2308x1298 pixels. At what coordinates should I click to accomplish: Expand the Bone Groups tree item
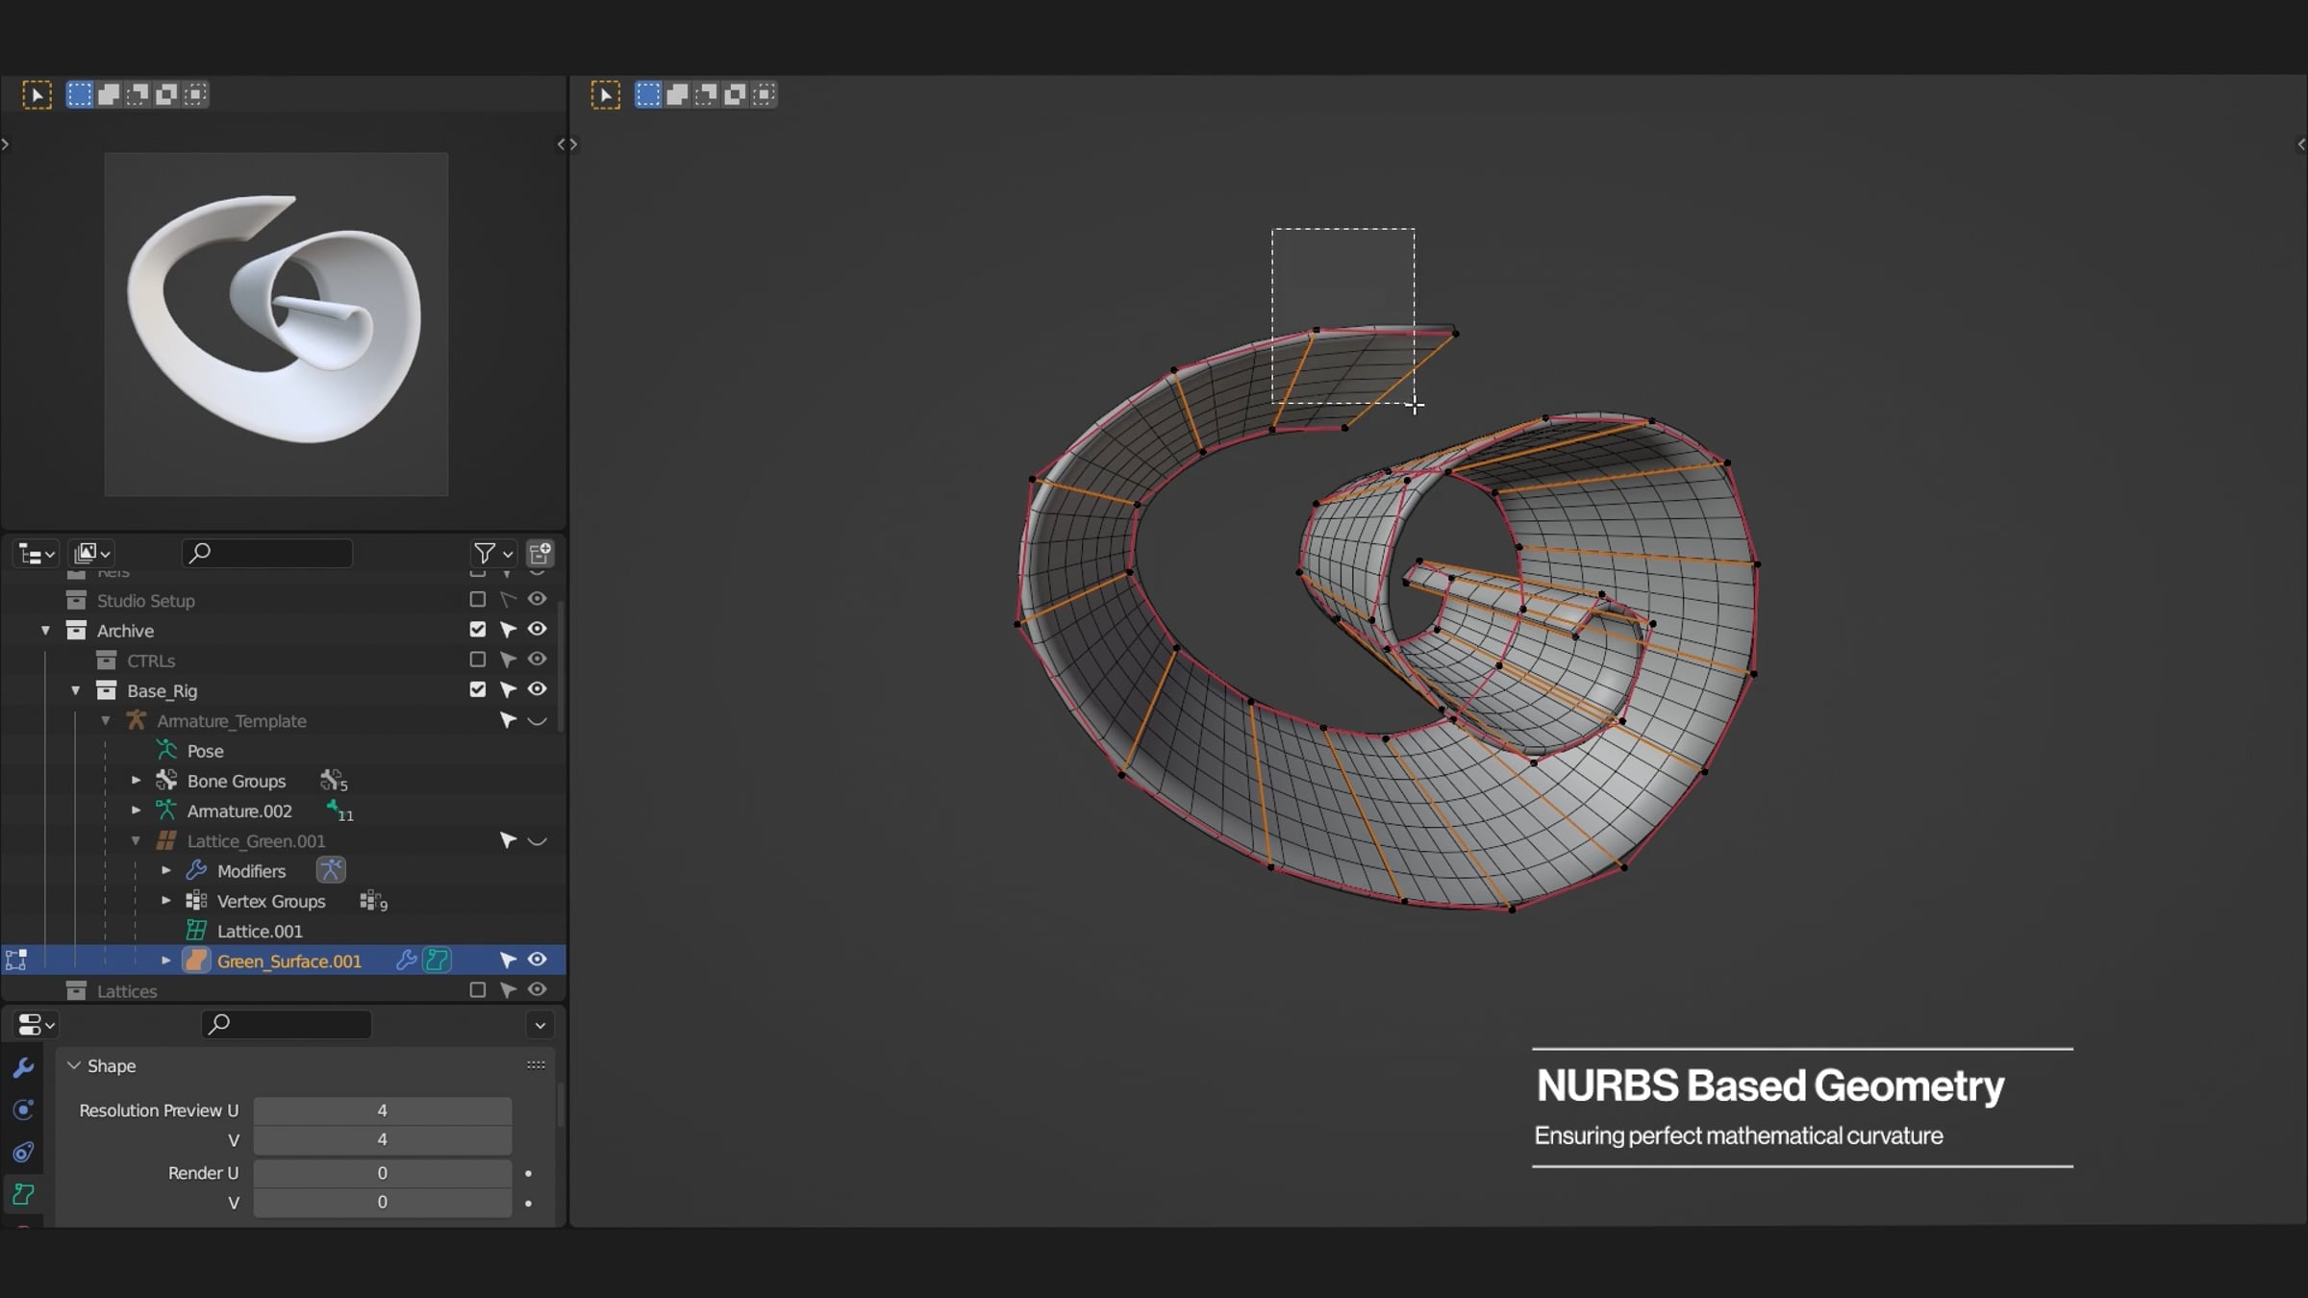pyautogui.click(x=136, y=781)
